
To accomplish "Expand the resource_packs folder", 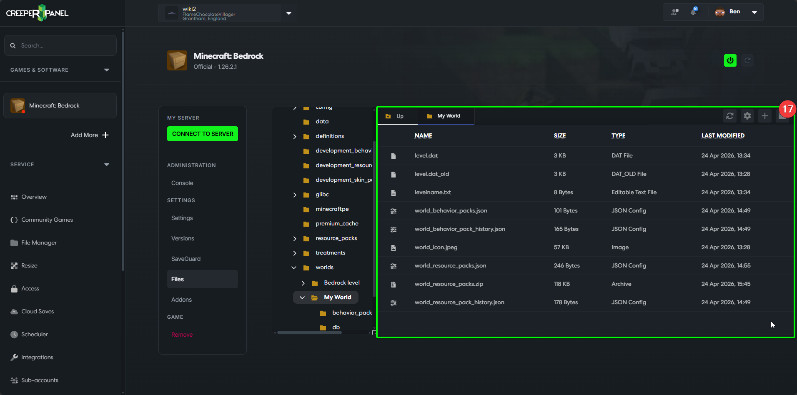I will coord(295,238).
